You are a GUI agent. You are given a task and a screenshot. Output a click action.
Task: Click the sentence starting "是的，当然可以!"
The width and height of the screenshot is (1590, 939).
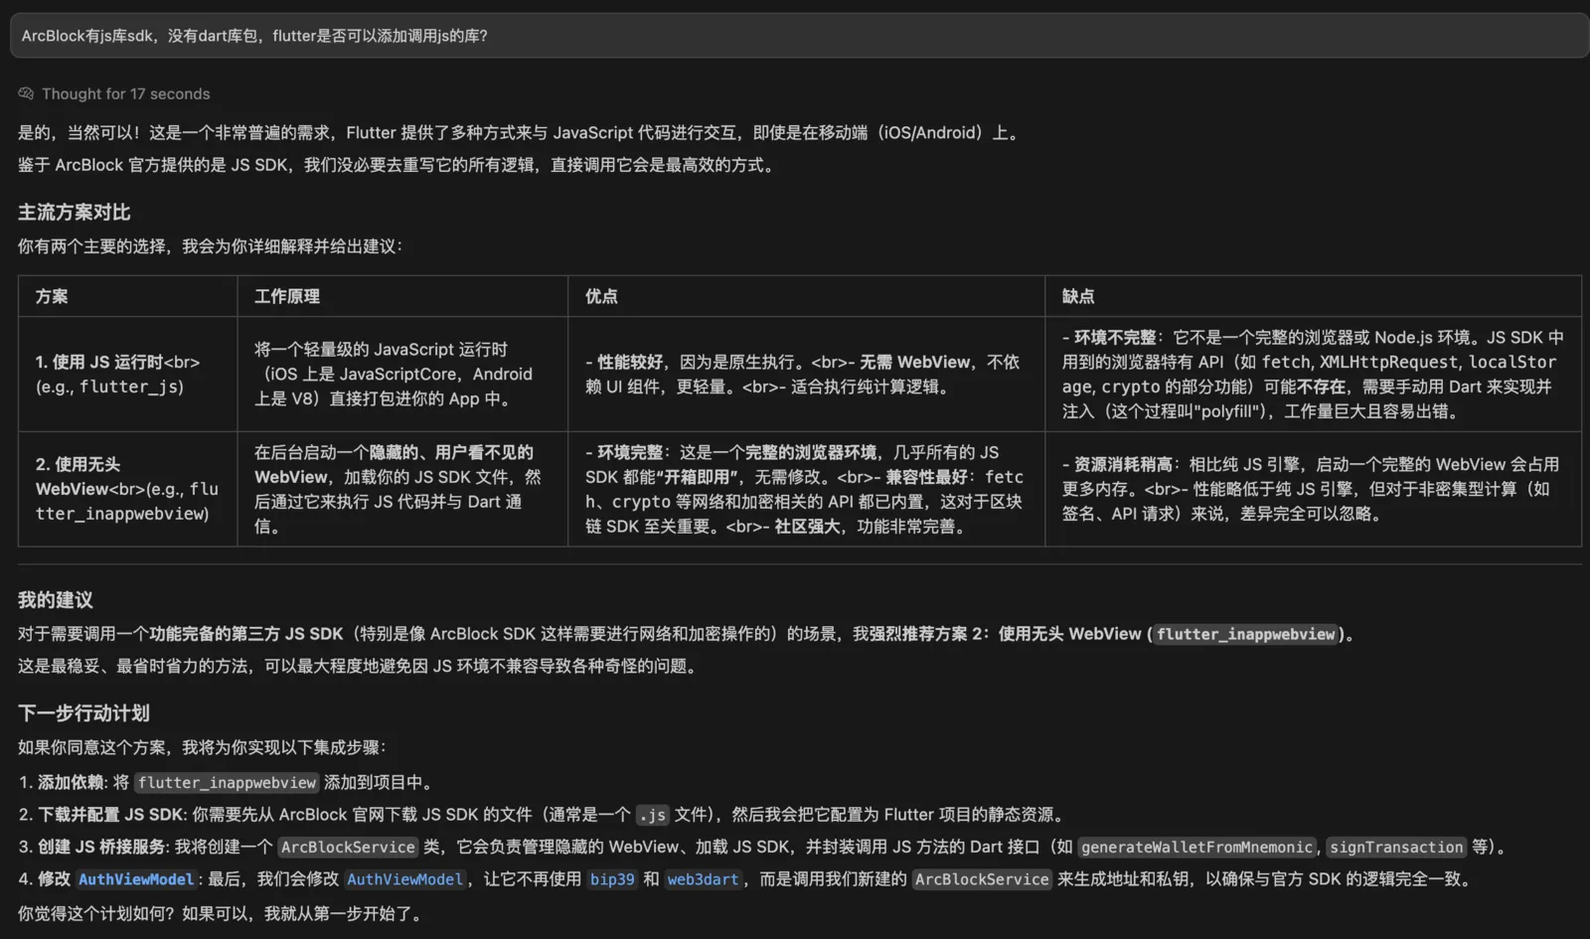[x=521, y=133]
